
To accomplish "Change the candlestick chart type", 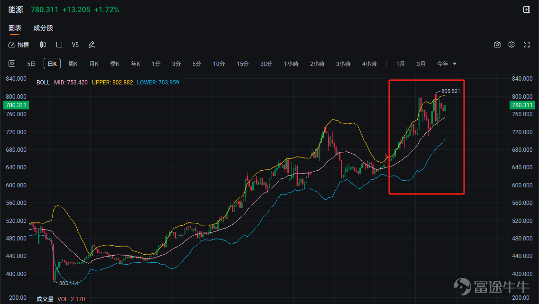I will pyautogui.click(x=43, y=45).
